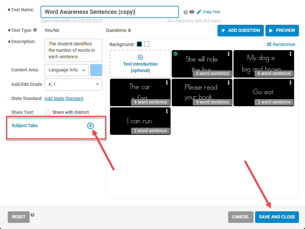Click the Description text area
The width and height of the screenshot is (305, 229).
tap(73, 50)
